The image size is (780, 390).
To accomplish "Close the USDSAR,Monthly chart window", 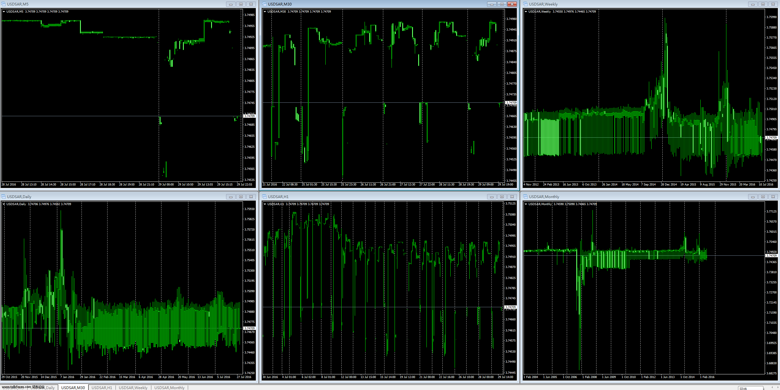I will click(773, 197).
